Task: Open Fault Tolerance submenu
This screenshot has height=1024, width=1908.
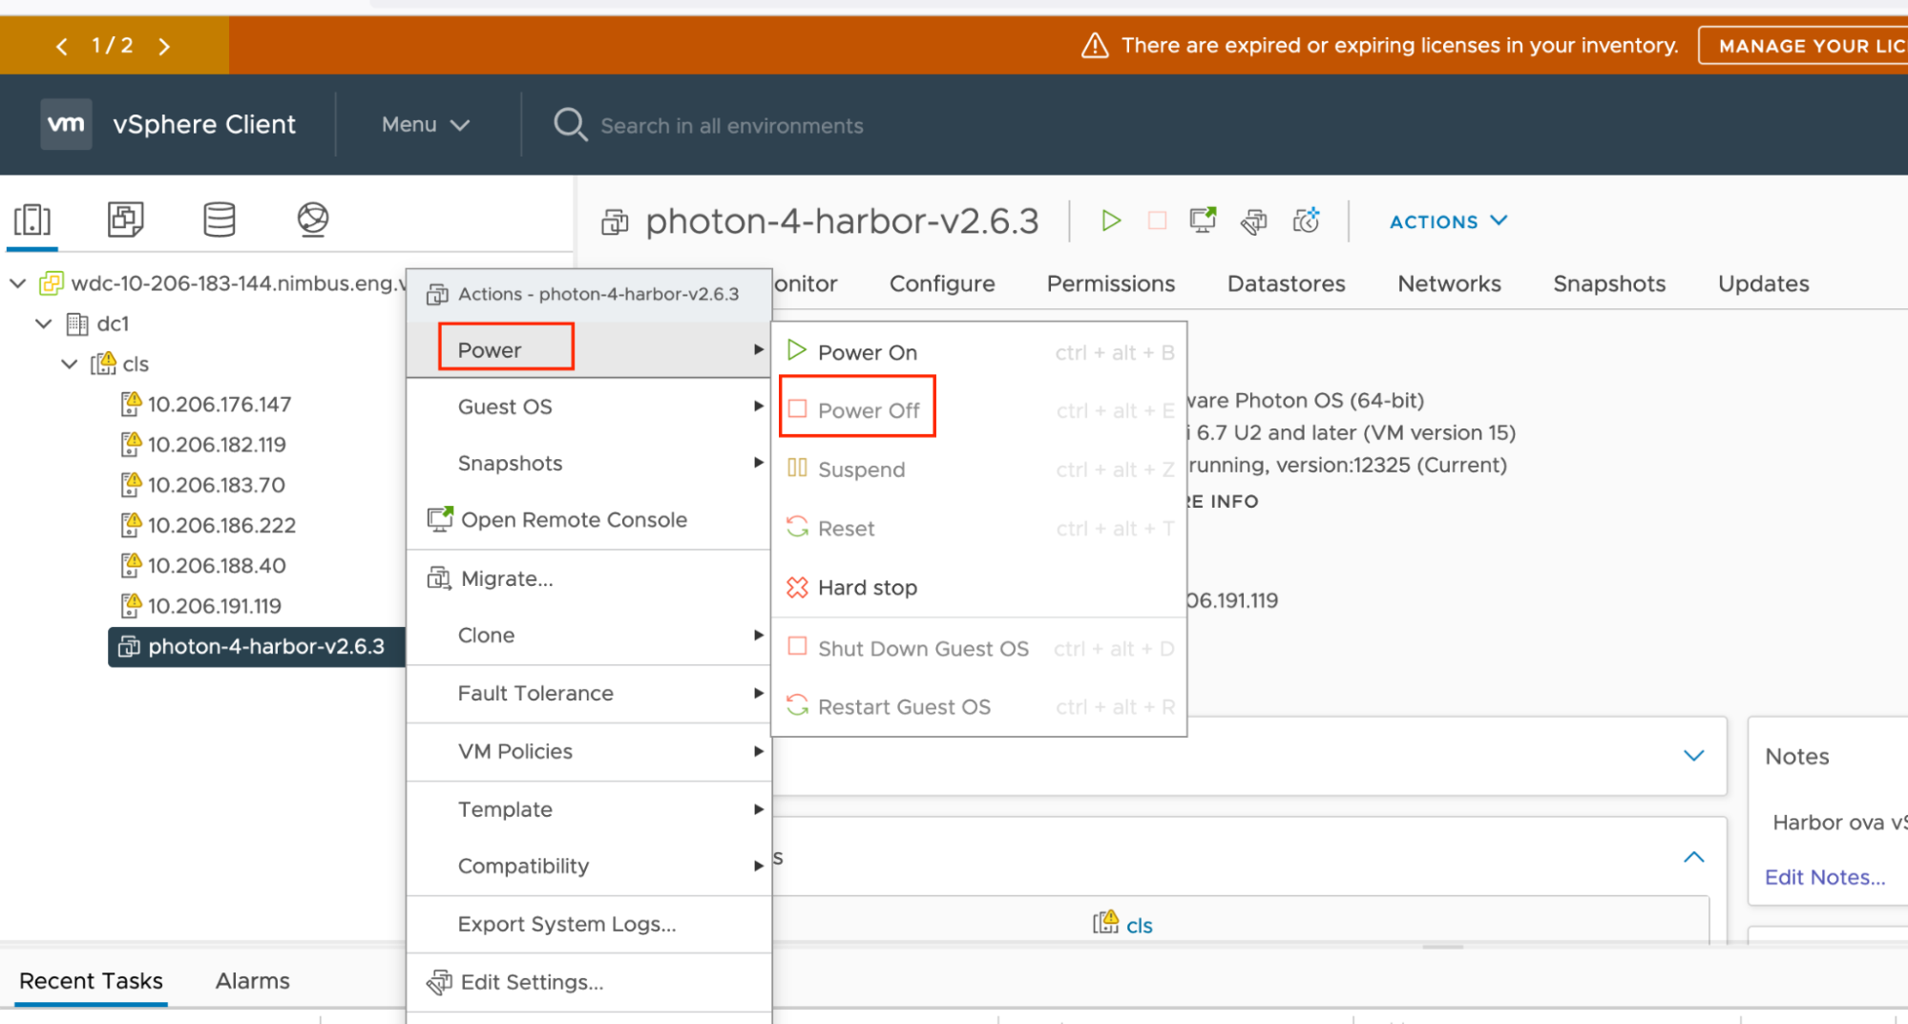Action: [589, 693]
